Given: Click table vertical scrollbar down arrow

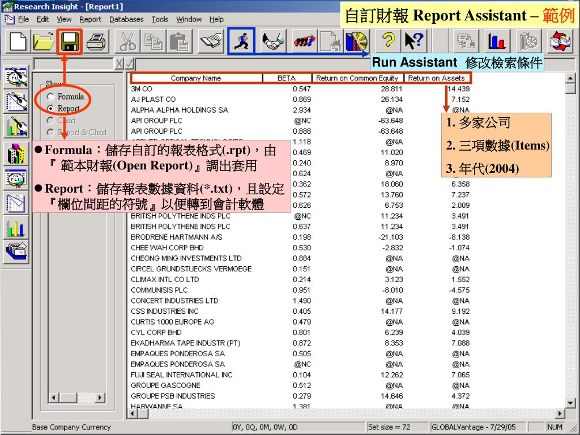Looking at the screenshot, I should [570, 403].
